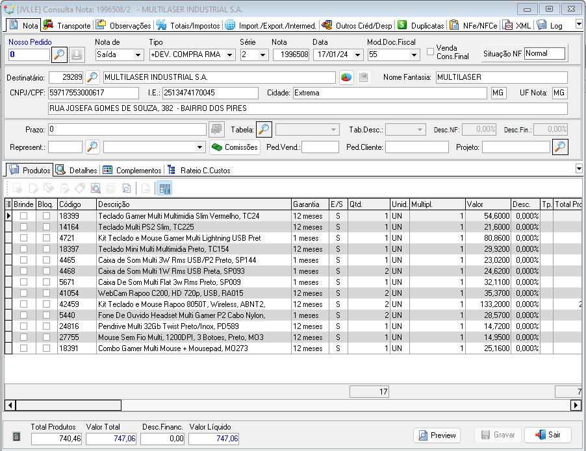Click the archive box toolbar icon
586x451 pixels.
111,188
